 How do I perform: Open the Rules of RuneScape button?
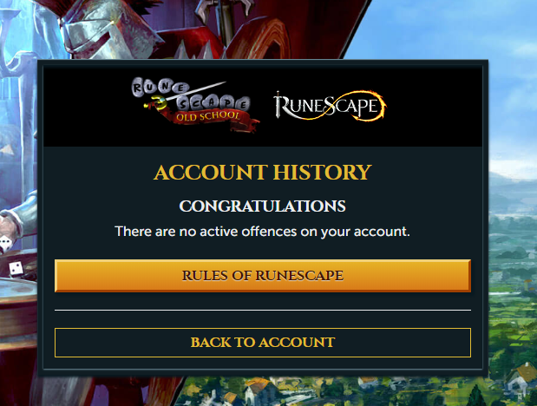tap(263, 276)
